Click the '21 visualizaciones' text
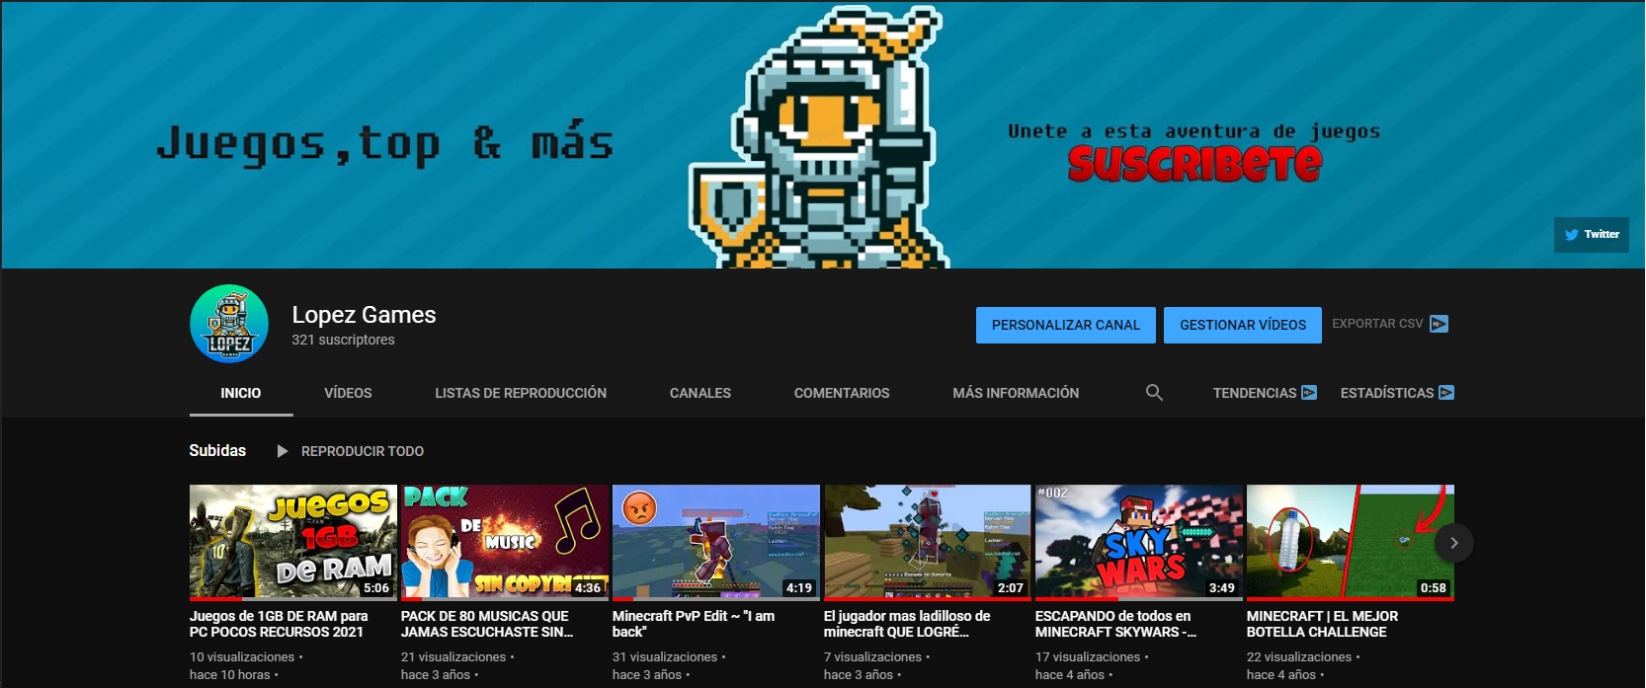Viewport: 1646px width, 688px height. tap(453, 657)
